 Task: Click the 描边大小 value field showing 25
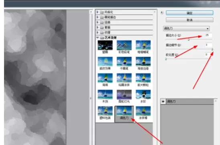coord(208,35)
